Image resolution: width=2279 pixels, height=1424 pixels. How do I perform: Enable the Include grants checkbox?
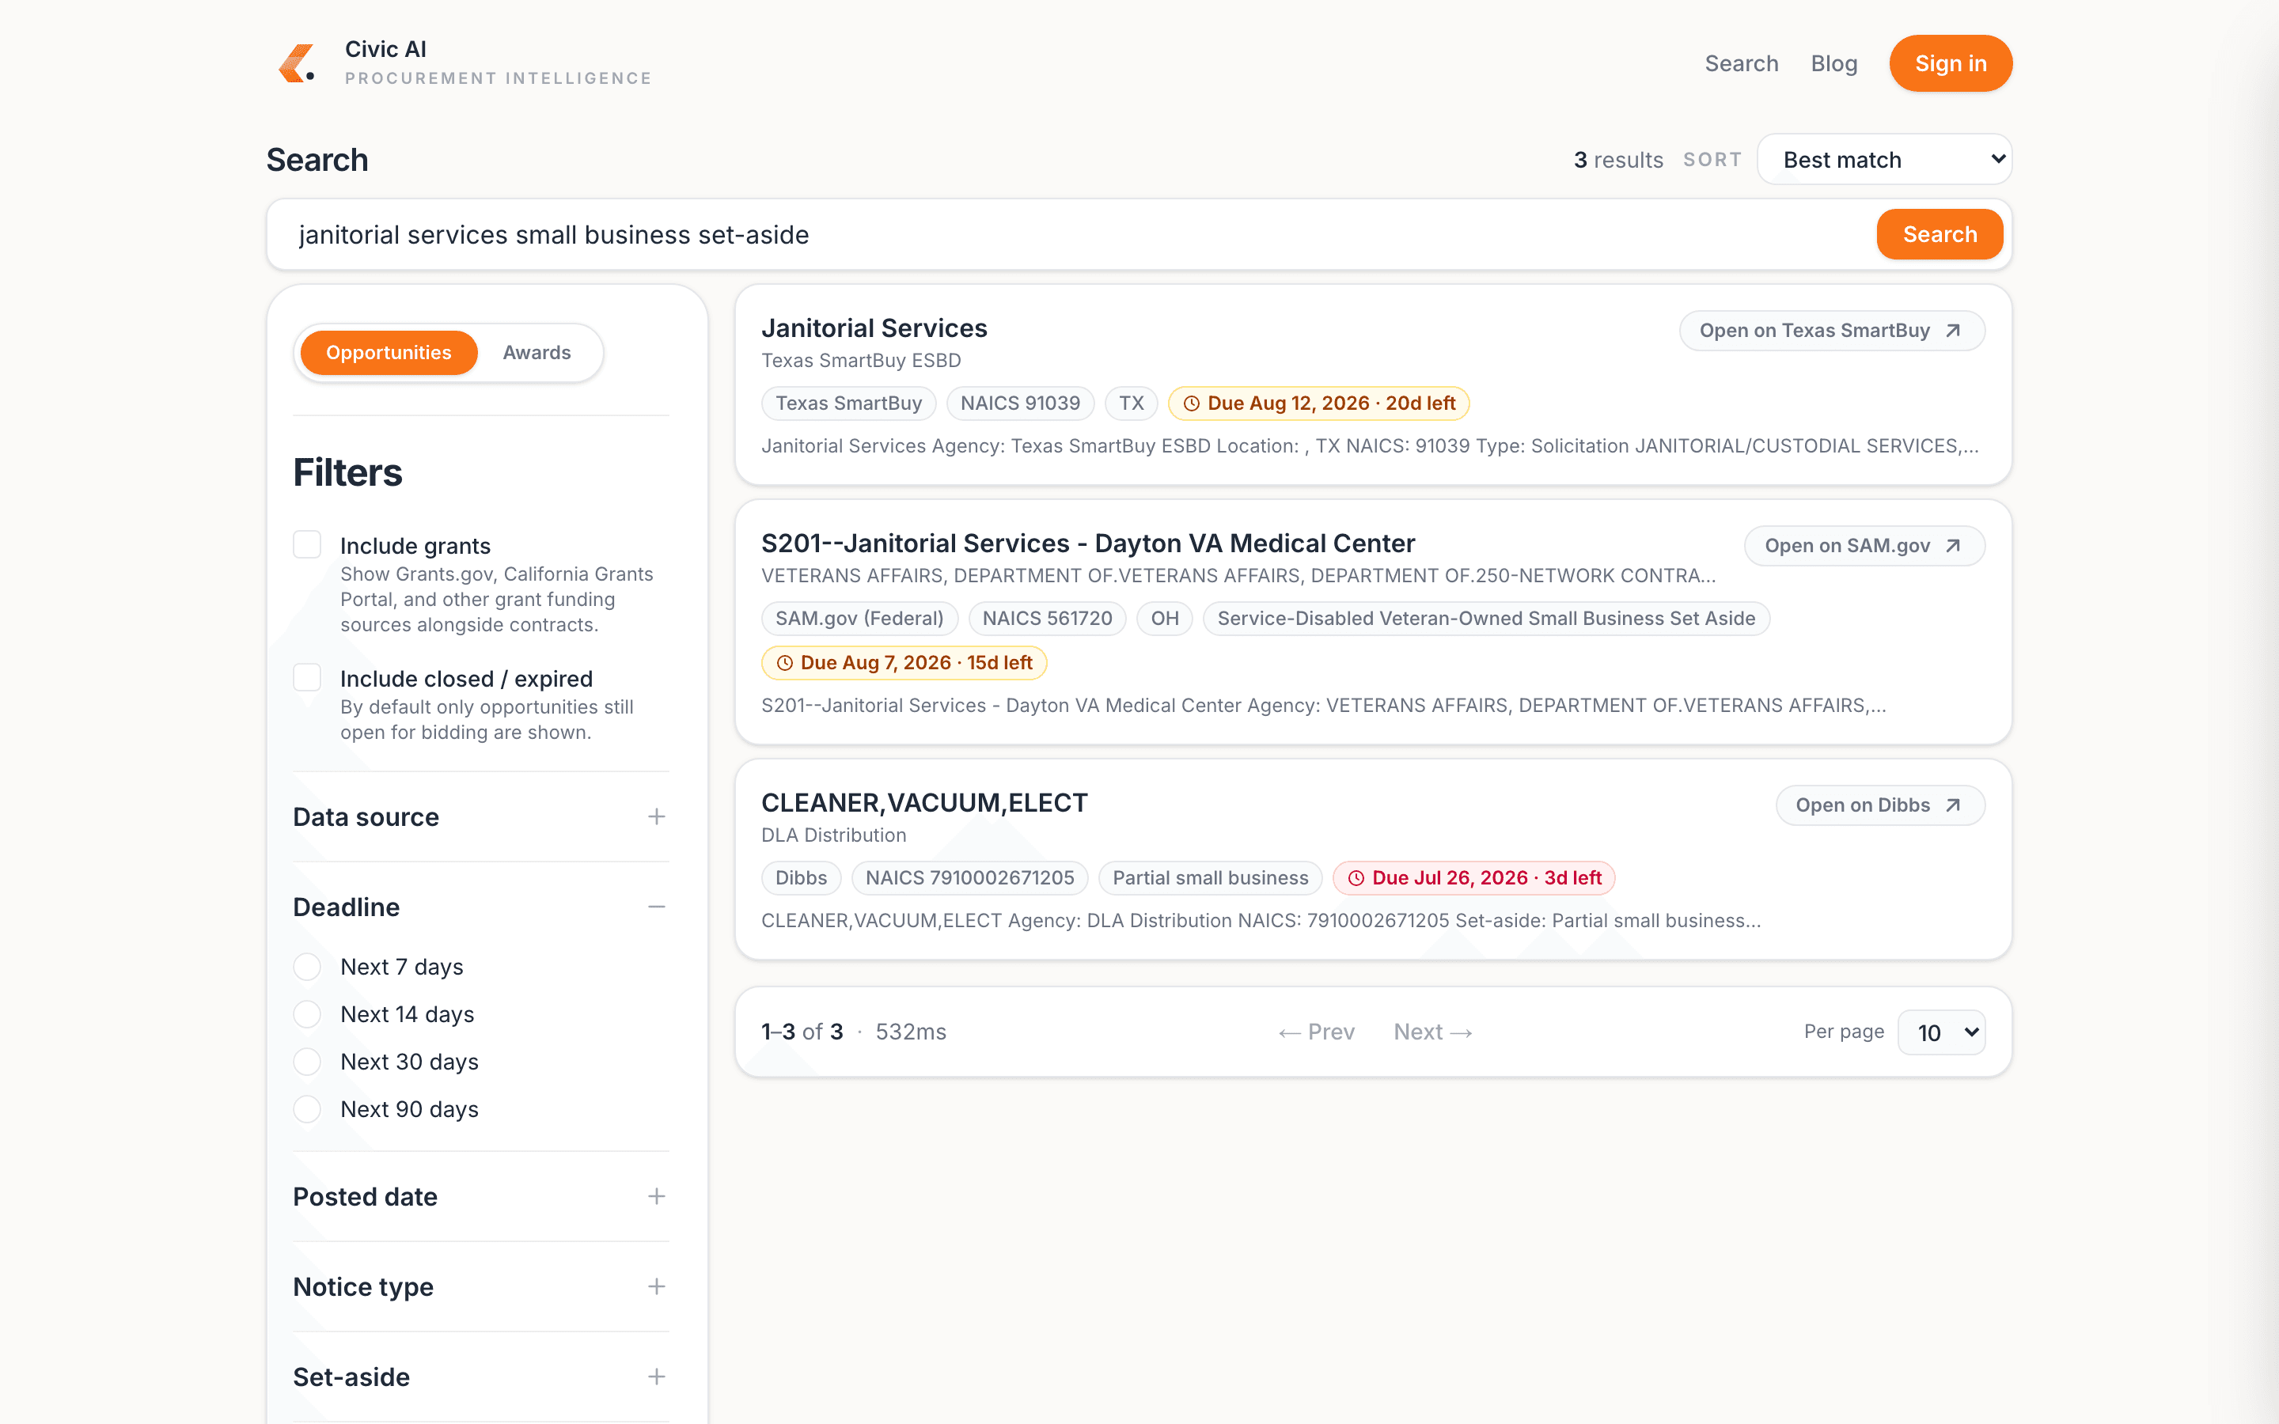click(307, 544)
